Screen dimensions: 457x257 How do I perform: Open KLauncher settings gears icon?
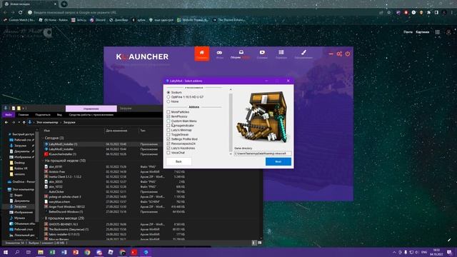[x=339, y=54]
